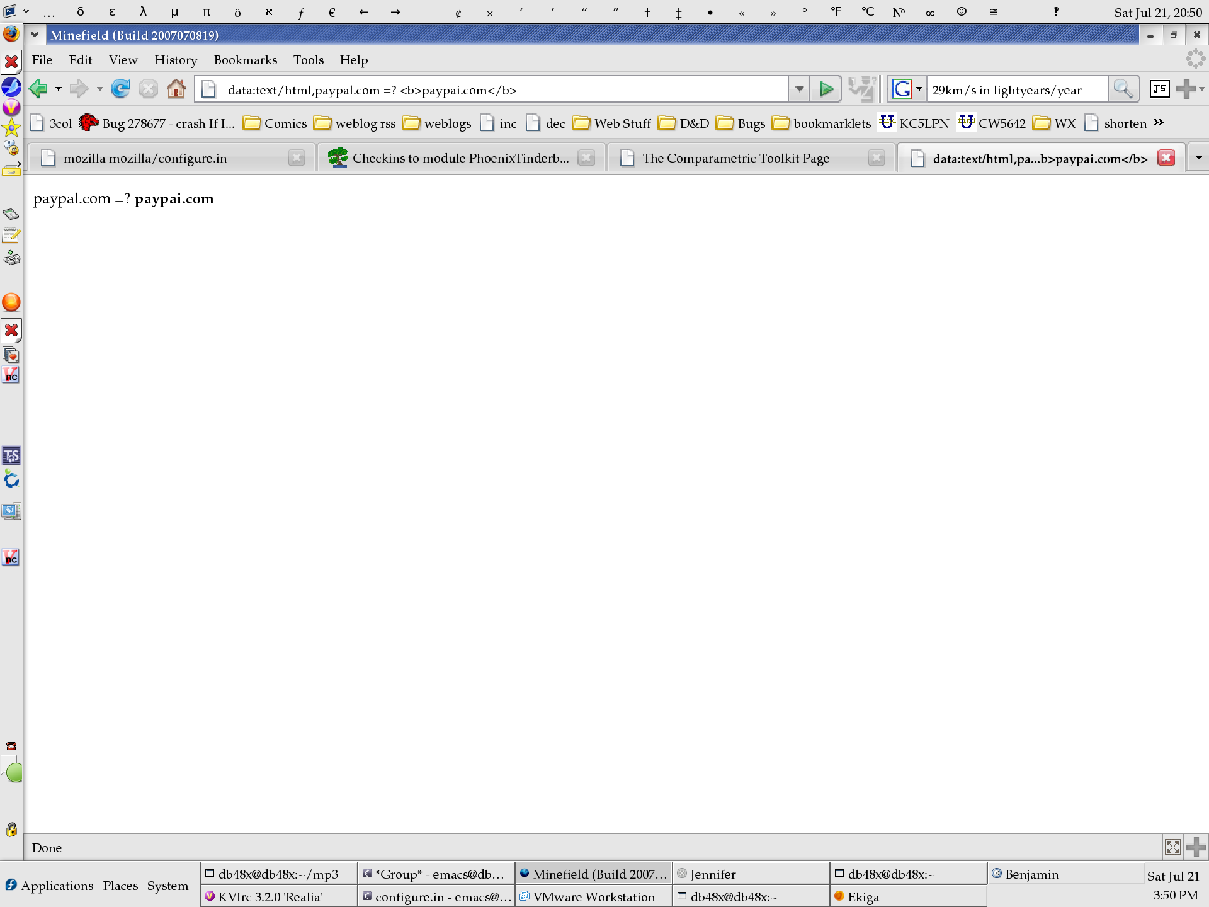Show more bookmarks with the chevron
Screen dimensions: 1209x907
pos(1159,123)
